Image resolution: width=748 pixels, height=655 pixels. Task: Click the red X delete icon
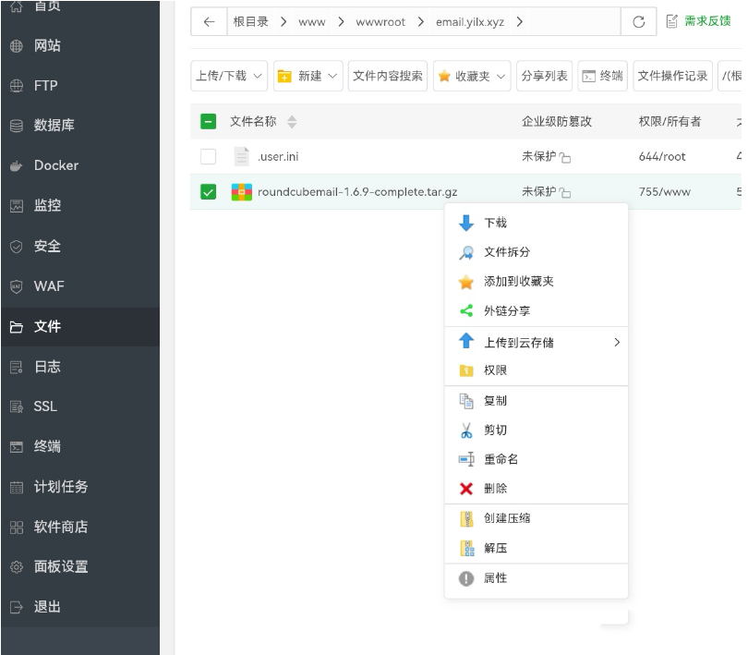[x=466, y=489]
